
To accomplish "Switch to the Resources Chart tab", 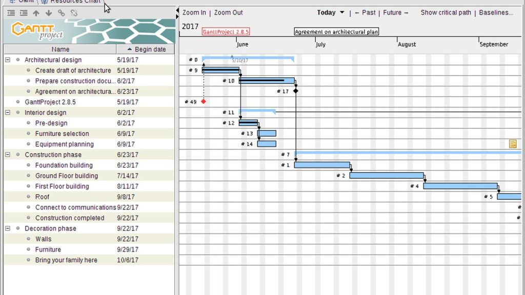I will coord(72,2).
